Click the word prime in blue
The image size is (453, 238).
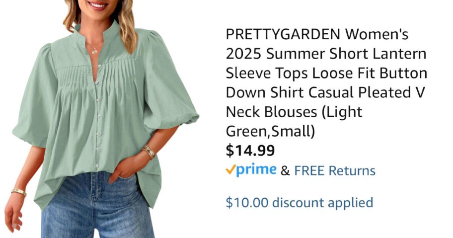256,170
